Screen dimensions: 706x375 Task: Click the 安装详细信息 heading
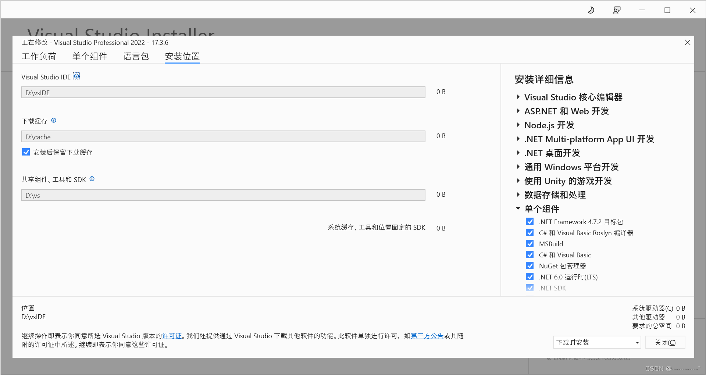(544, 79)
